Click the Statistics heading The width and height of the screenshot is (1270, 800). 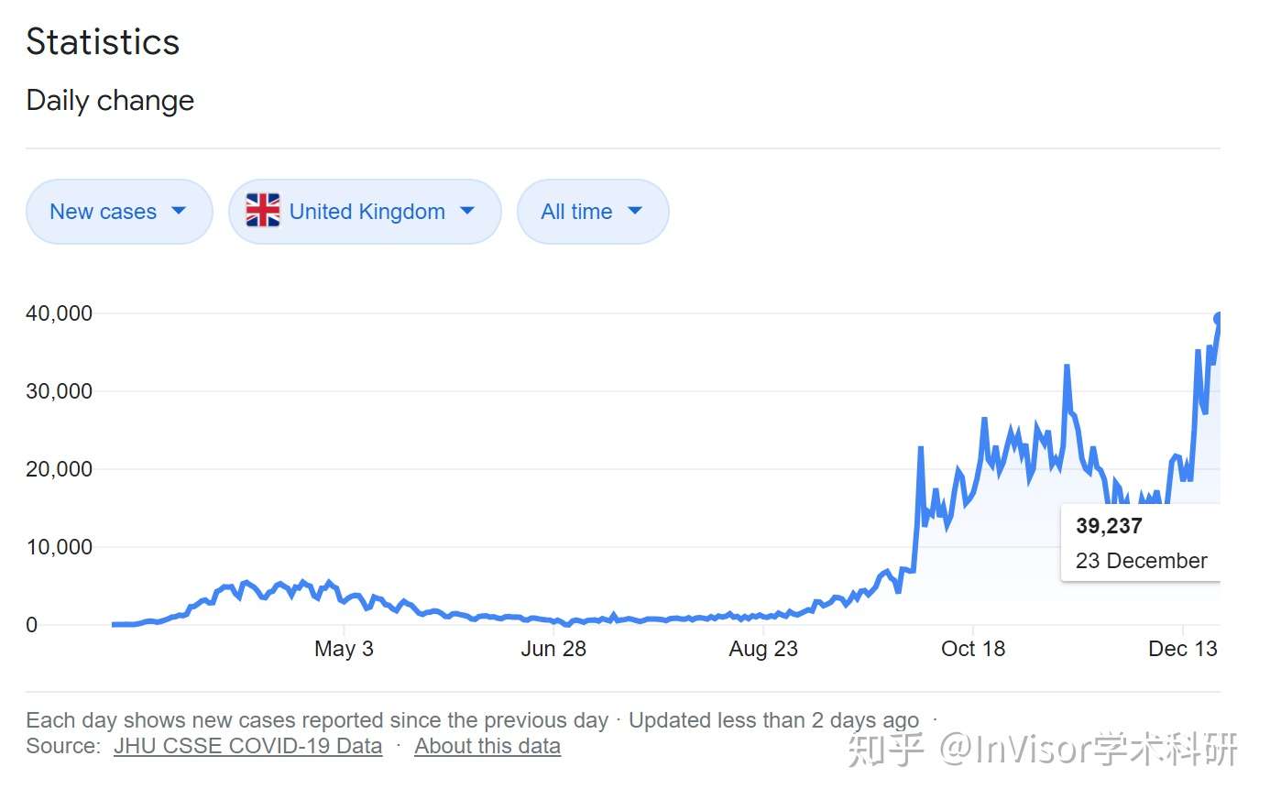pos(103,42)
